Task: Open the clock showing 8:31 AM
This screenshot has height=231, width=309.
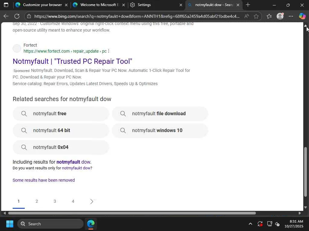Action: [x=294, y=224]
